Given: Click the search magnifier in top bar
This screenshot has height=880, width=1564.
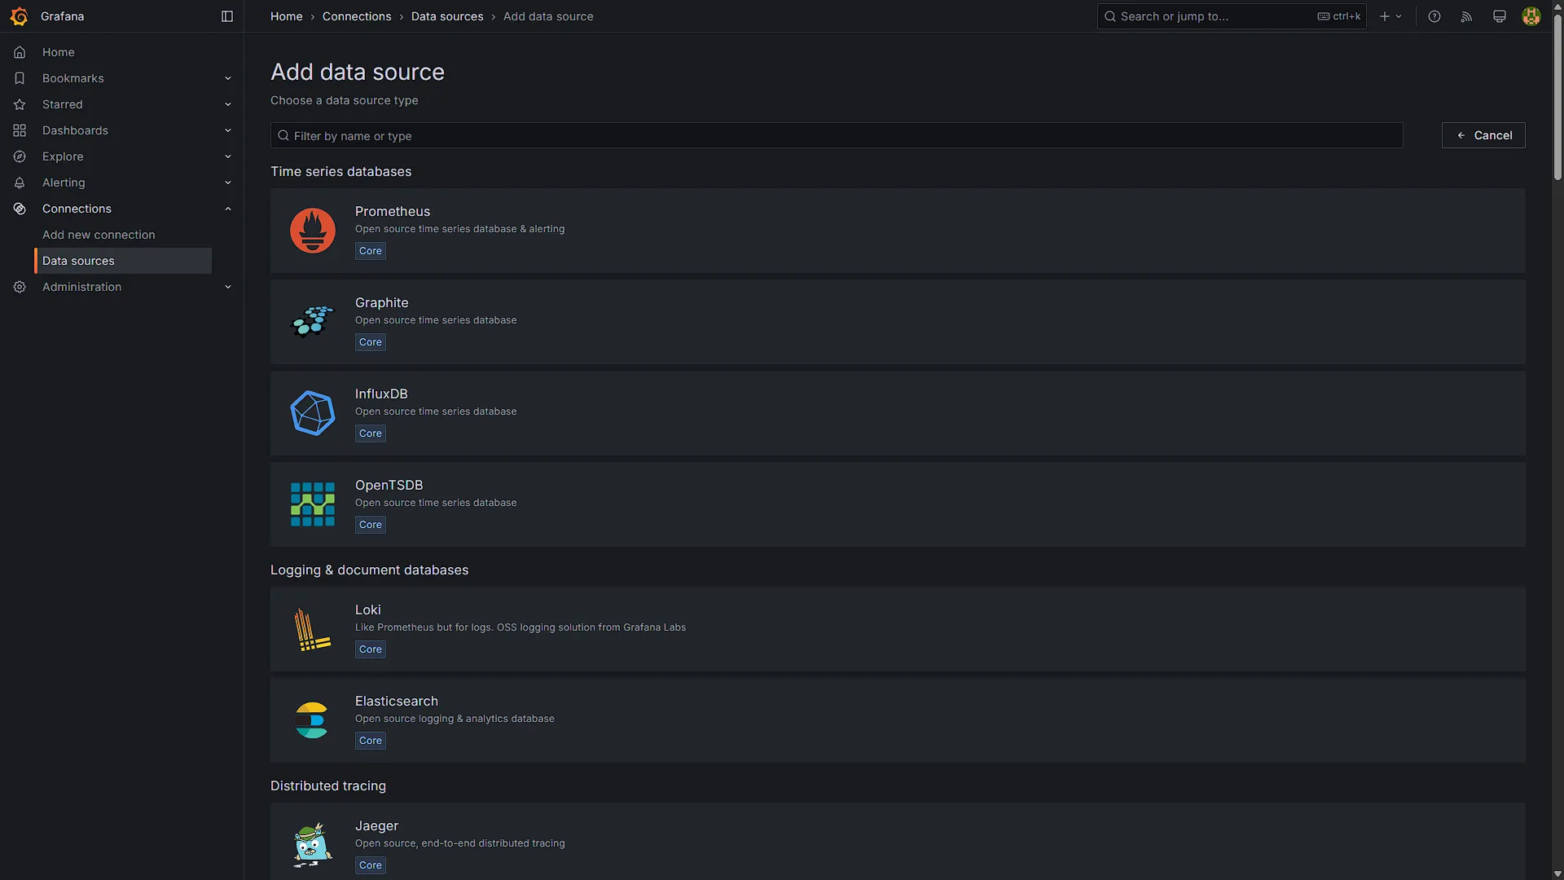Looking at the screenshot, I should [1110, 16].
